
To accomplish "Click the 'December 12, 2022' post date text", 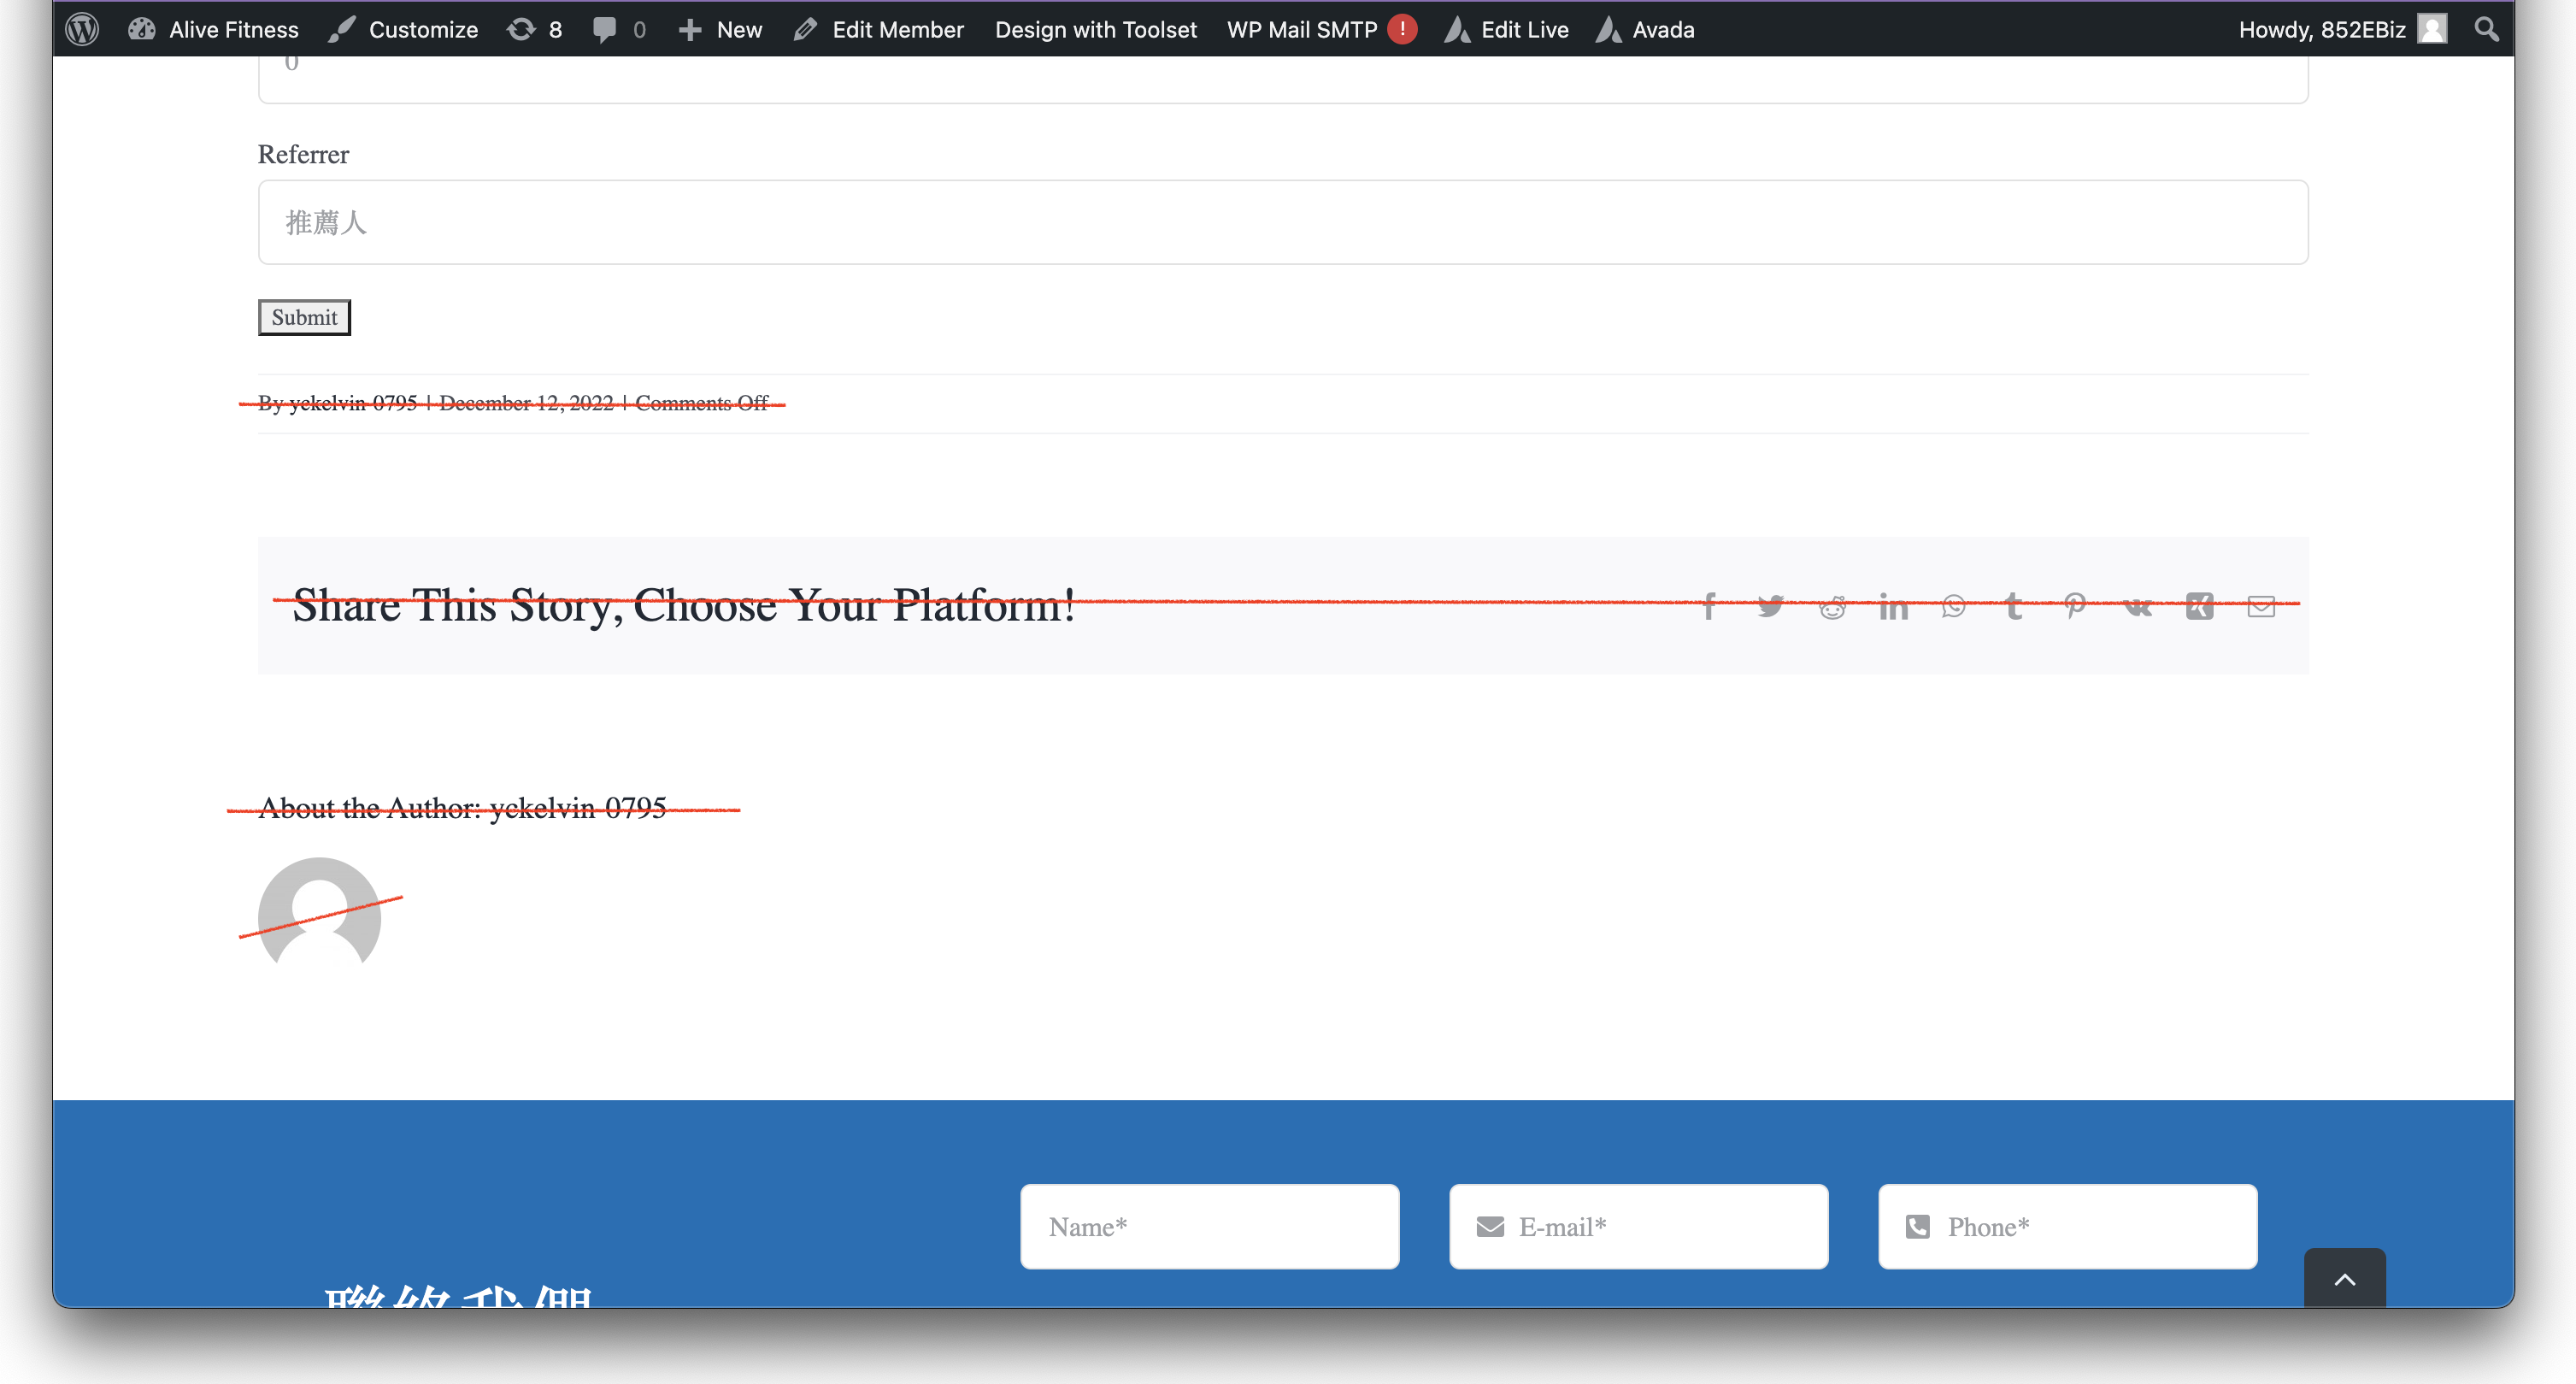I will click(526, 403).
